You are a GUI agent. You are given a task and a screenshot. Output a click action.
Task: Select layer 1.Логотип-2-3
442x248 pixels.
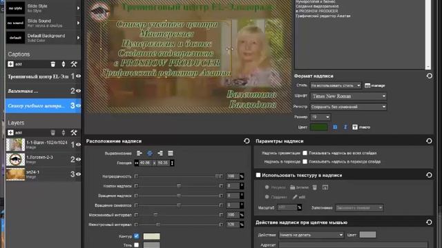43,159
